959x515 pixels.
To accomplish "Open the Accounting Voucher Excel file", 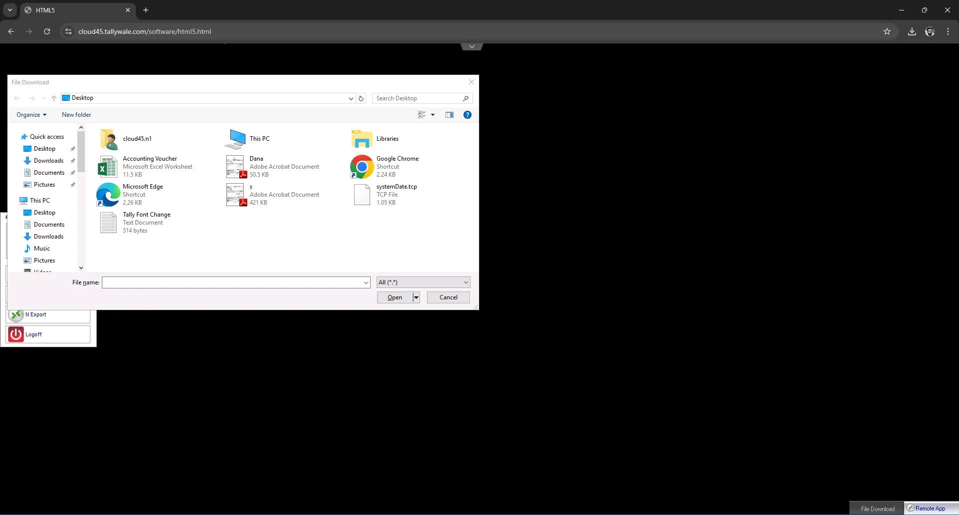I will 149,159.
